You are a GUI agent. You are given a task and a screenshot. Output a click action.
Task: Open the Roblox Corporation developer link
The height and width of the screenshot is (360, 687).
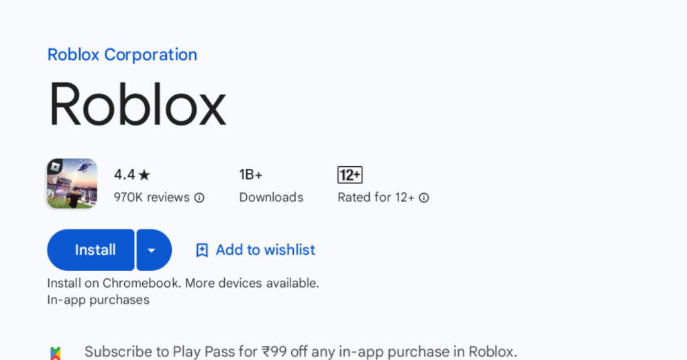122,55
